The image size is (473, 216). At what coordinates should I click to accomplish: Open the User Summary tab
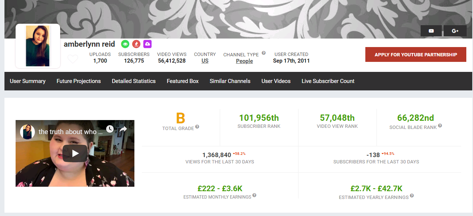click(x=27, y=81)
